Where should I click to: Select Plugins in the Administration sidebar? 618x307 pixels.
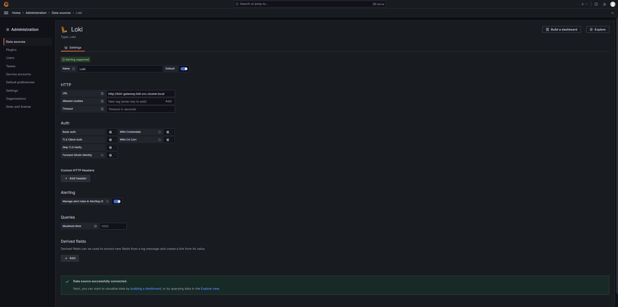click(11, 50)
